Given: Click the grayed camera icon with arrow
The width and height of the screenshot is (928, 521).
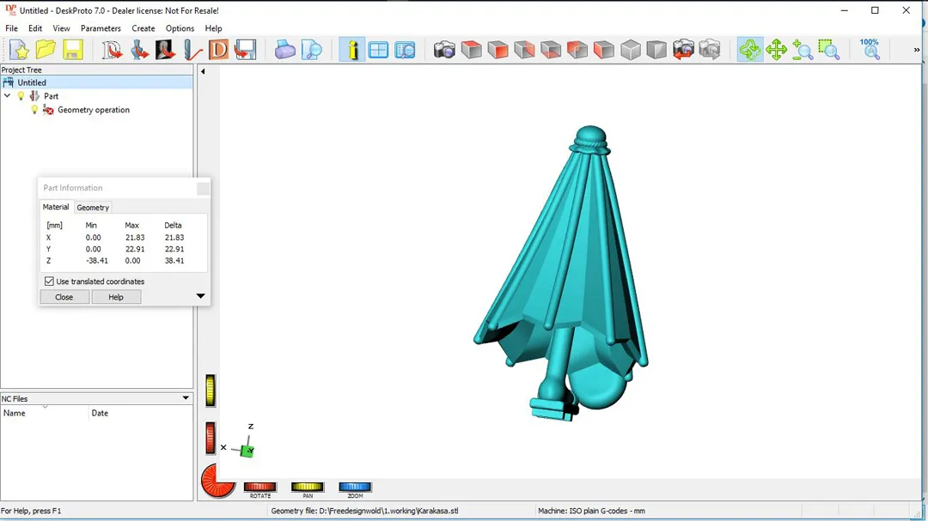Looking at the screenshot, I should 710,50.
